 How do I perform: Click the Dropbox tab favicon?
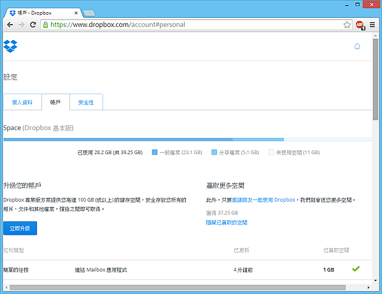coord(13,13)
